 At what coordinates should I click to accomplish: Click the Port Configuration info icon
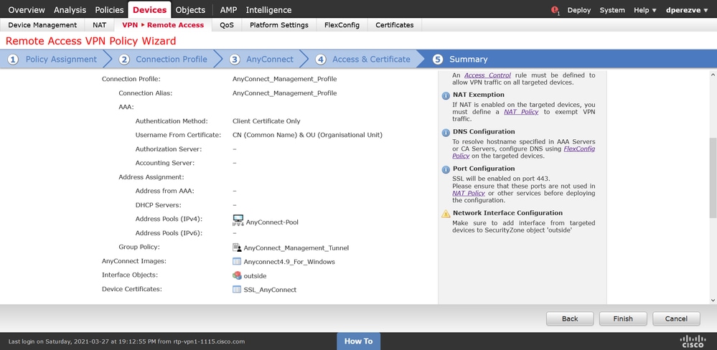click(446, 169)
